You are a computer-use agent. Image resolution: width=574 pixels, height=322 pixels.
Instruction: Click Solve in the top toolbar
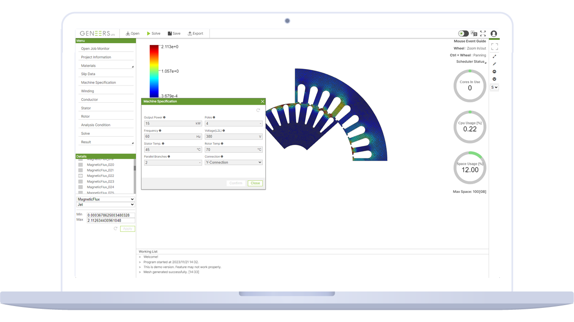(x=153, y=34)
